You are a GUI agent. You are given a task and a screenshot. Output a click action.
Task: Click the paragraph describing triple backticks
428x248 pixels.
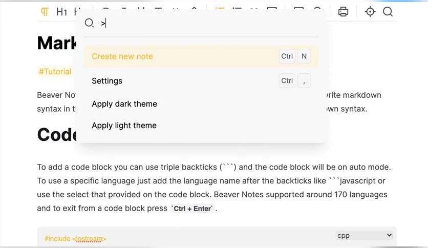(214, 188)
